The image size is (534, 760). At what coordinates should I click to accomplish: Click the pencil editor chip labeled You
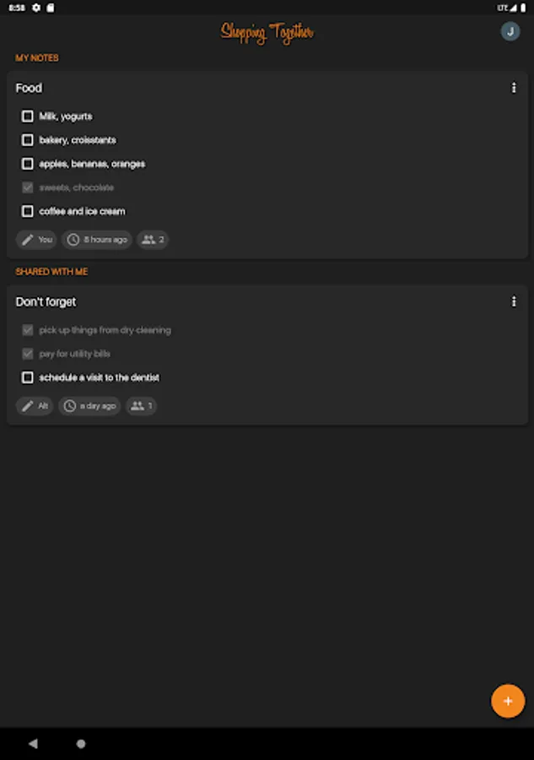point(36,240)
